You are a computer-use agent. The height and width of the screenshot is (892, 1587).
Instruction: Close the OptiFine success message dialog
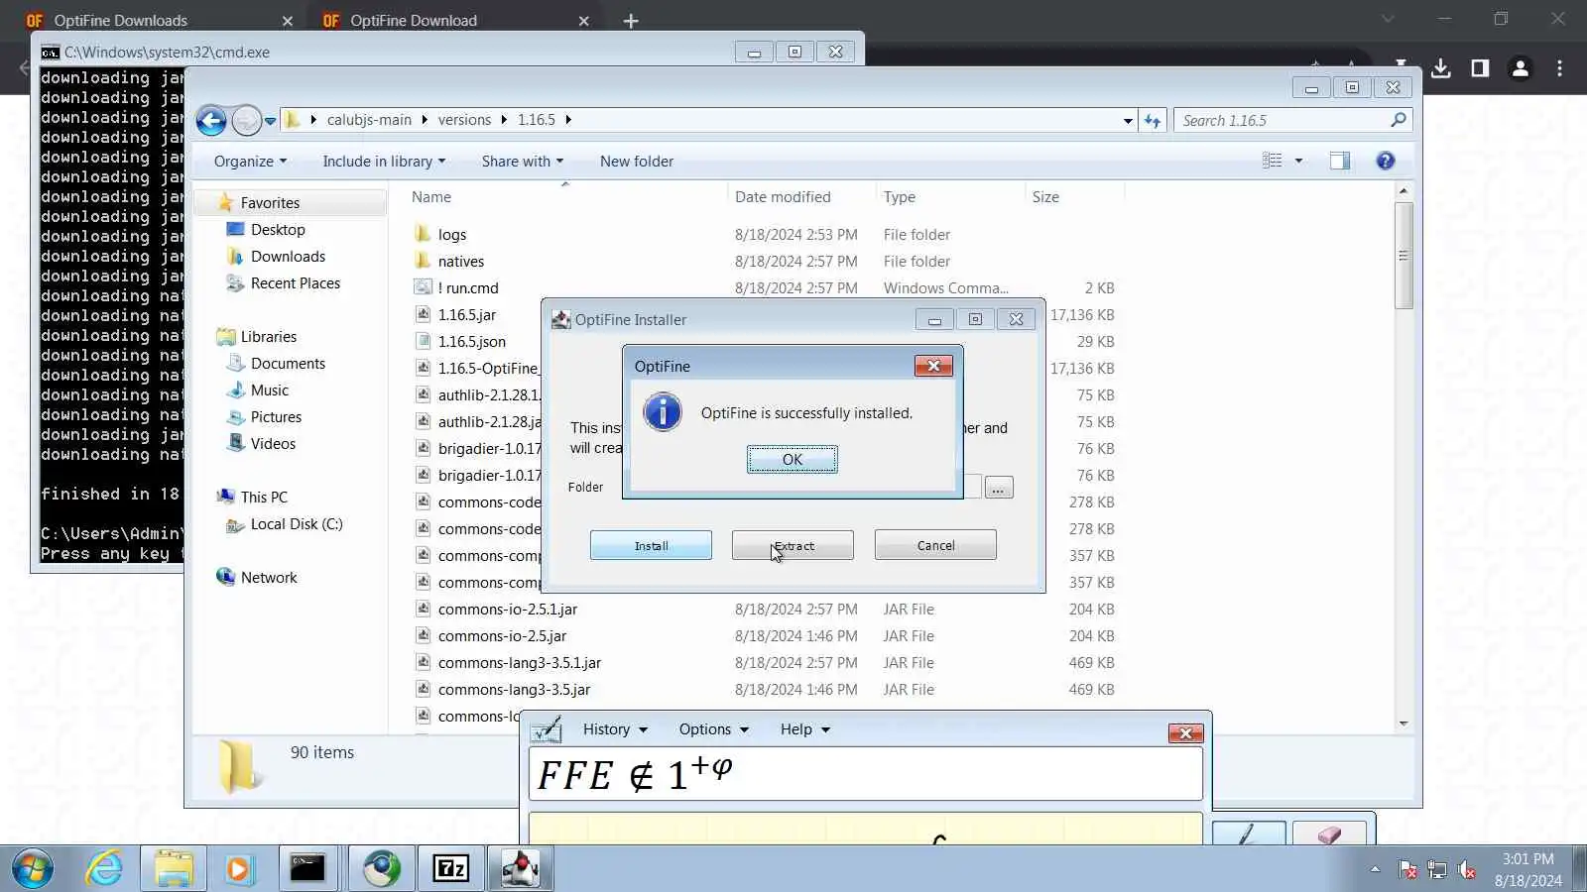(933, 366)
